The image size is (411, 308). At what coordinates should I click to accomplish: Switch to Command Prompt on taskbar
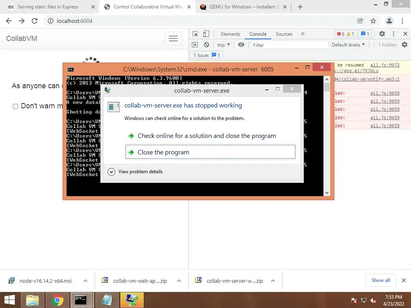[x=81, y=300]
